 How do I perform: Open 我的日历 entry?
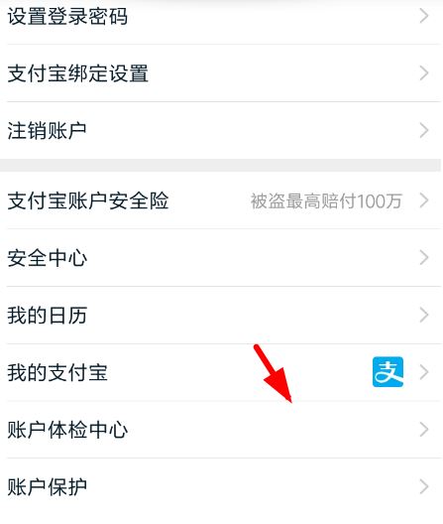coord(221,315)
